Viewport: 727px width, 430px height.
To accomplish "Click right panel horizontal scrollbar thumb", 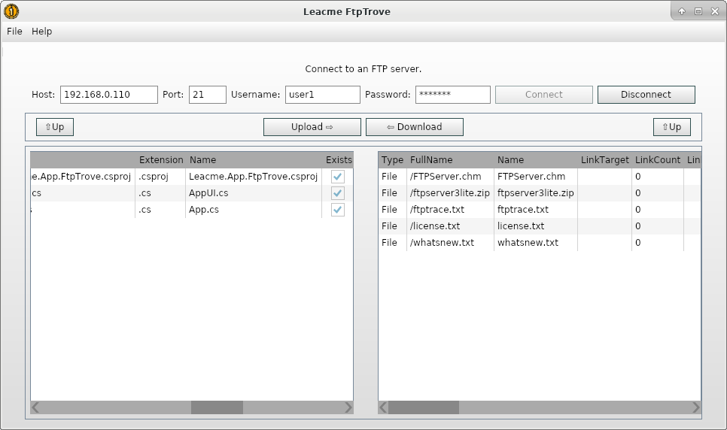I will tap(423, 407).
